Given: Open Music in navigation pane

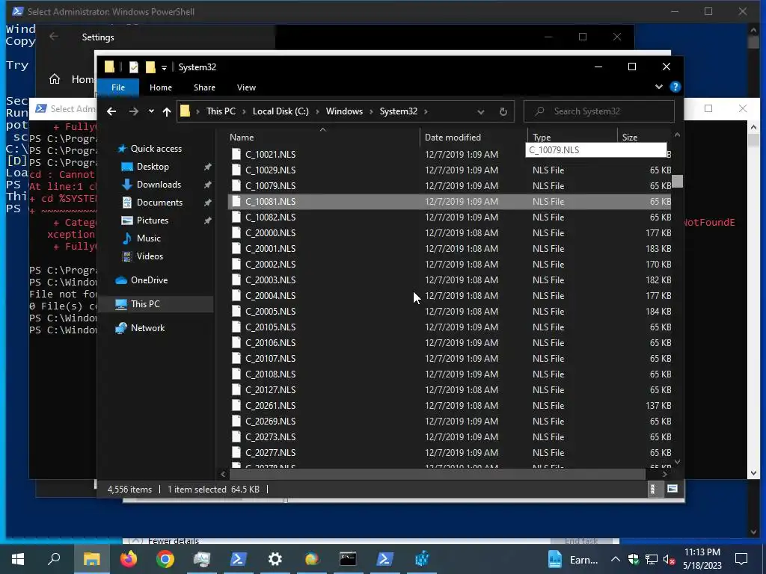Looking at the screenshot, I should (149, 238).
